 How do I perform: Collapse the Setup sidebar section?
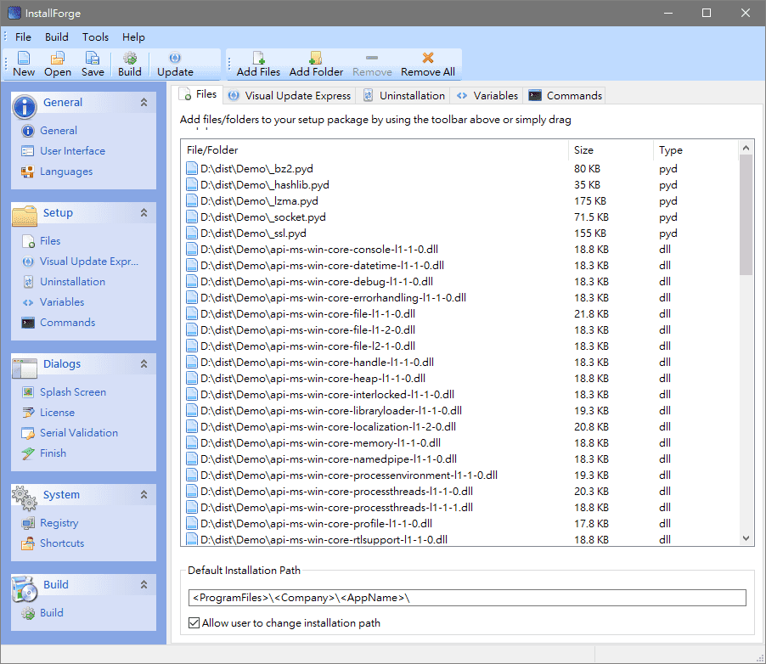[x=144, y=212]
